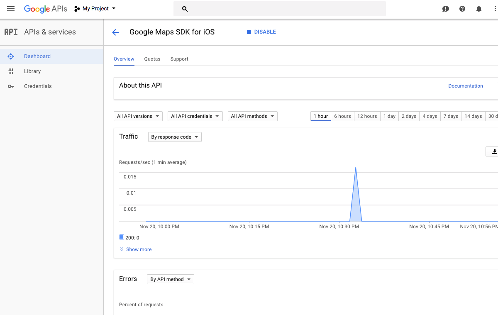Go back using the left arrow
The height and width of the screenshot is (315, 498).
(x=115, y=32)
